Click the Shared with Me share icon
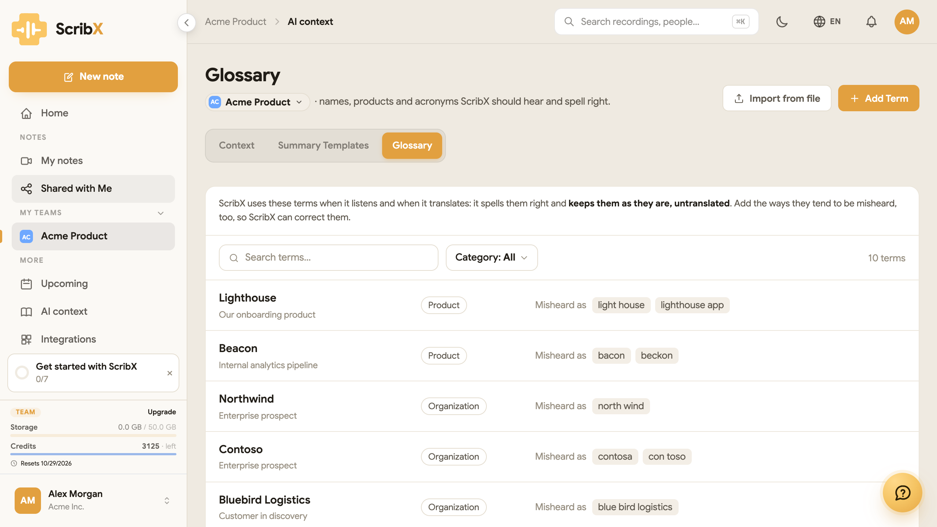 [26, 188]
